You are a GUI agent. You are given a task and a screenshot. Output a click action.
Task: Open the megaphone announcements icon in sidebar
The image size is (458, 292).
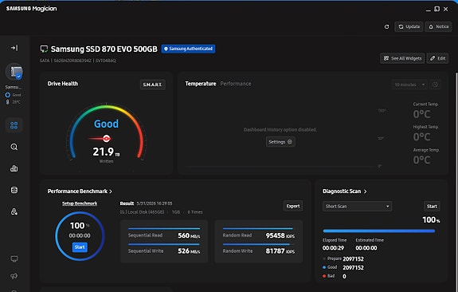[x=14, y=275]
